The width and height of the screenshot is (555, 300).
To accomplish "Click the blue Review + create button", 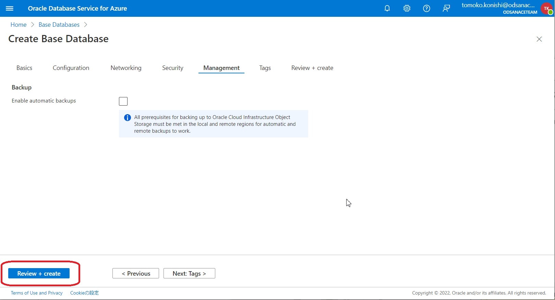I will coord(39,273).
